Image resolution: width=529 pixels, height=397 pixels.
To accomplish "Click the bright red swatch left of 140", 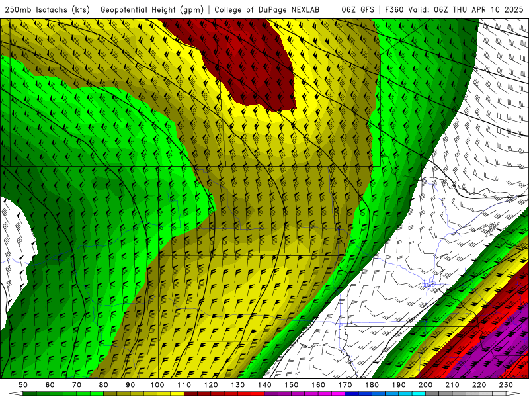I will pyautogui.click(x=258, y=394).
